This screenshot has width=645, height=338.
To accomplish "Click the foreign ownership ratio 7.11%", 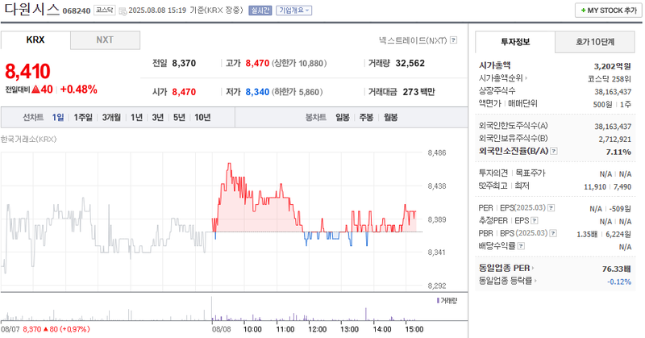I will point(618,152).
